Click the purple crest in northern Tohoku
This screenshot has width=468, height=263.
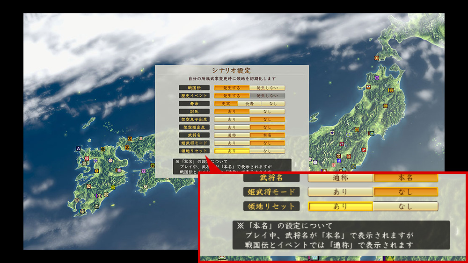(x=377, y=78)
